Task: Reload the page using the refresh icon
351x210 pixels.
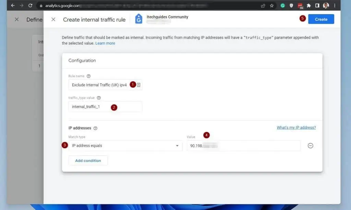Action: [x=30, y=5]
